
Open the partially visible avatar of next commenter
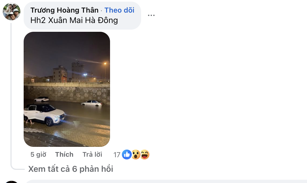[12, 182]
